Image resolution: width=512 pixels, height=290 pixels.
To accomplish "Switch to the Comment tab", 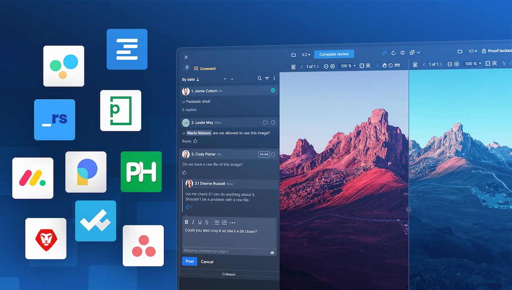I will 204,68.
